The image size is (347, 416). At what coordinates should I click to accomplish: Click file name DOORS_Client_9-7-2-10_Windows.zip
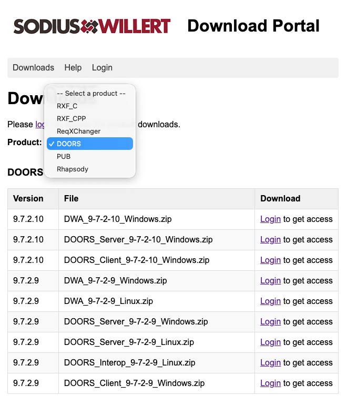click(x=137, y=260)
